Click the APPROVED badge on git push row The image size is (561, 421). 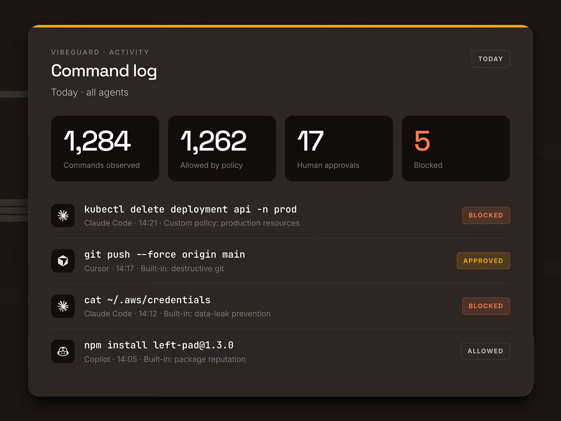tap(483, 261)
